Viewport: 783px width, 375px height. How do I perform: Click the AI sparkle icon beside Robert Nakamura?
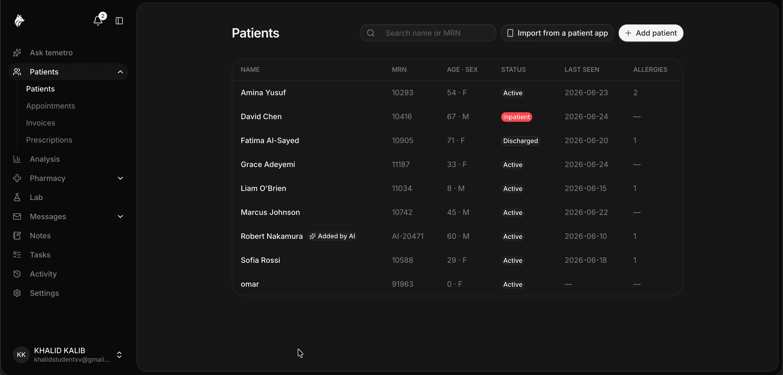tap(312, 236)
